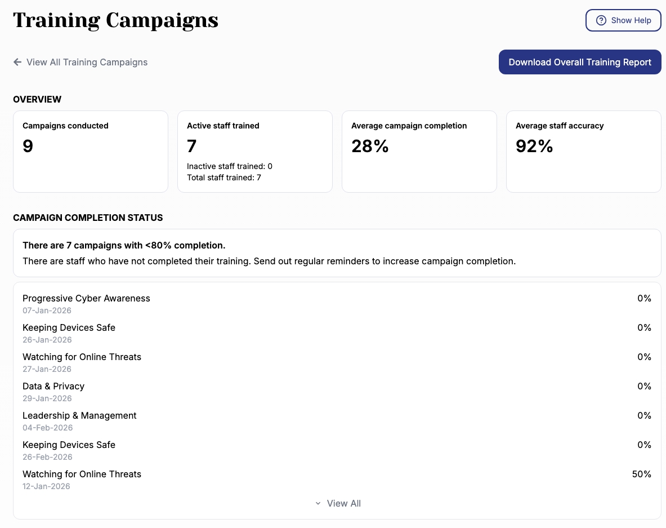Click the chevron icon beside View All
Viewport: 666px width, 528px height.
click(x=318, y=503)
